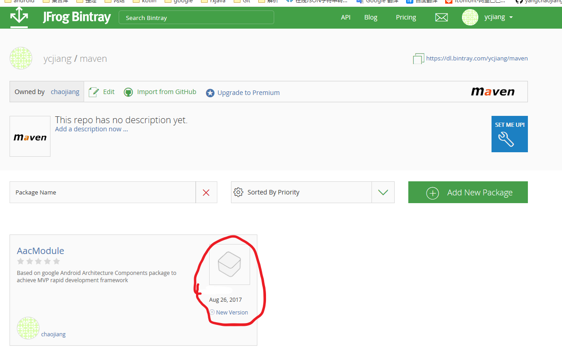562x364 pixels.
Task: Open the kotlin bookmark folder
Action: pos(145,2)
